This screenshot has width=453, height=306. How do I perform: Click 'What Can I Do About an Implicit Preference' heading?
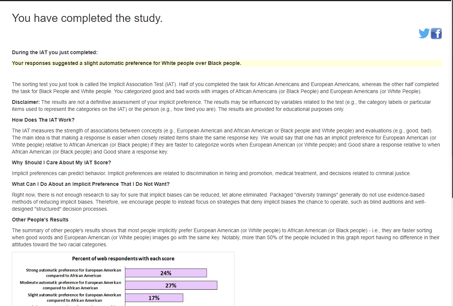coord(91,184)
